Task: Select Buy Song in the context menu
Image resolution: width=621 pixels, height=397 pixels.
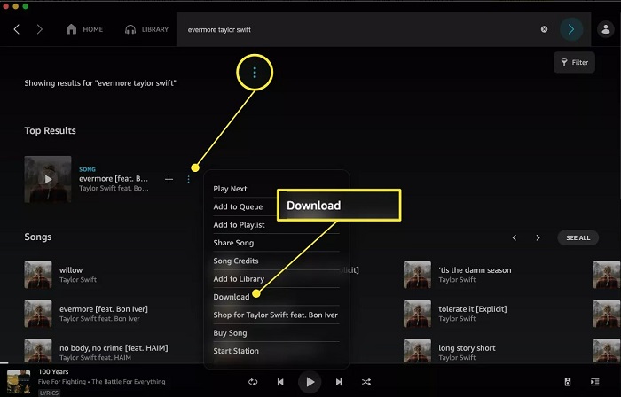Action: point(230,333)
